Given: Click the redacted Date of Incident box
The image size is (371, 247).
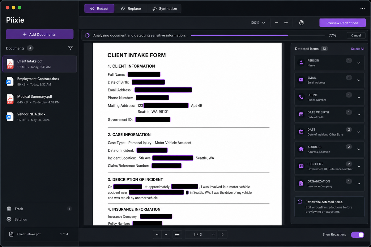Looking at the screenshot, I should [152, 150].
